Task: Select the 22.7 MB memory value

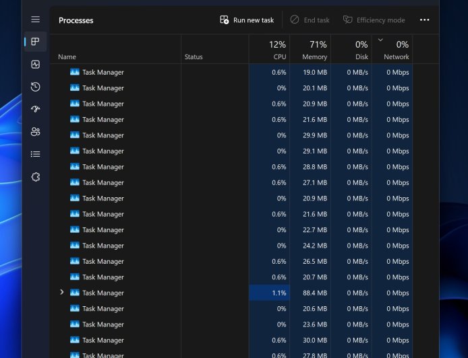Action: (x=315, y=230)
